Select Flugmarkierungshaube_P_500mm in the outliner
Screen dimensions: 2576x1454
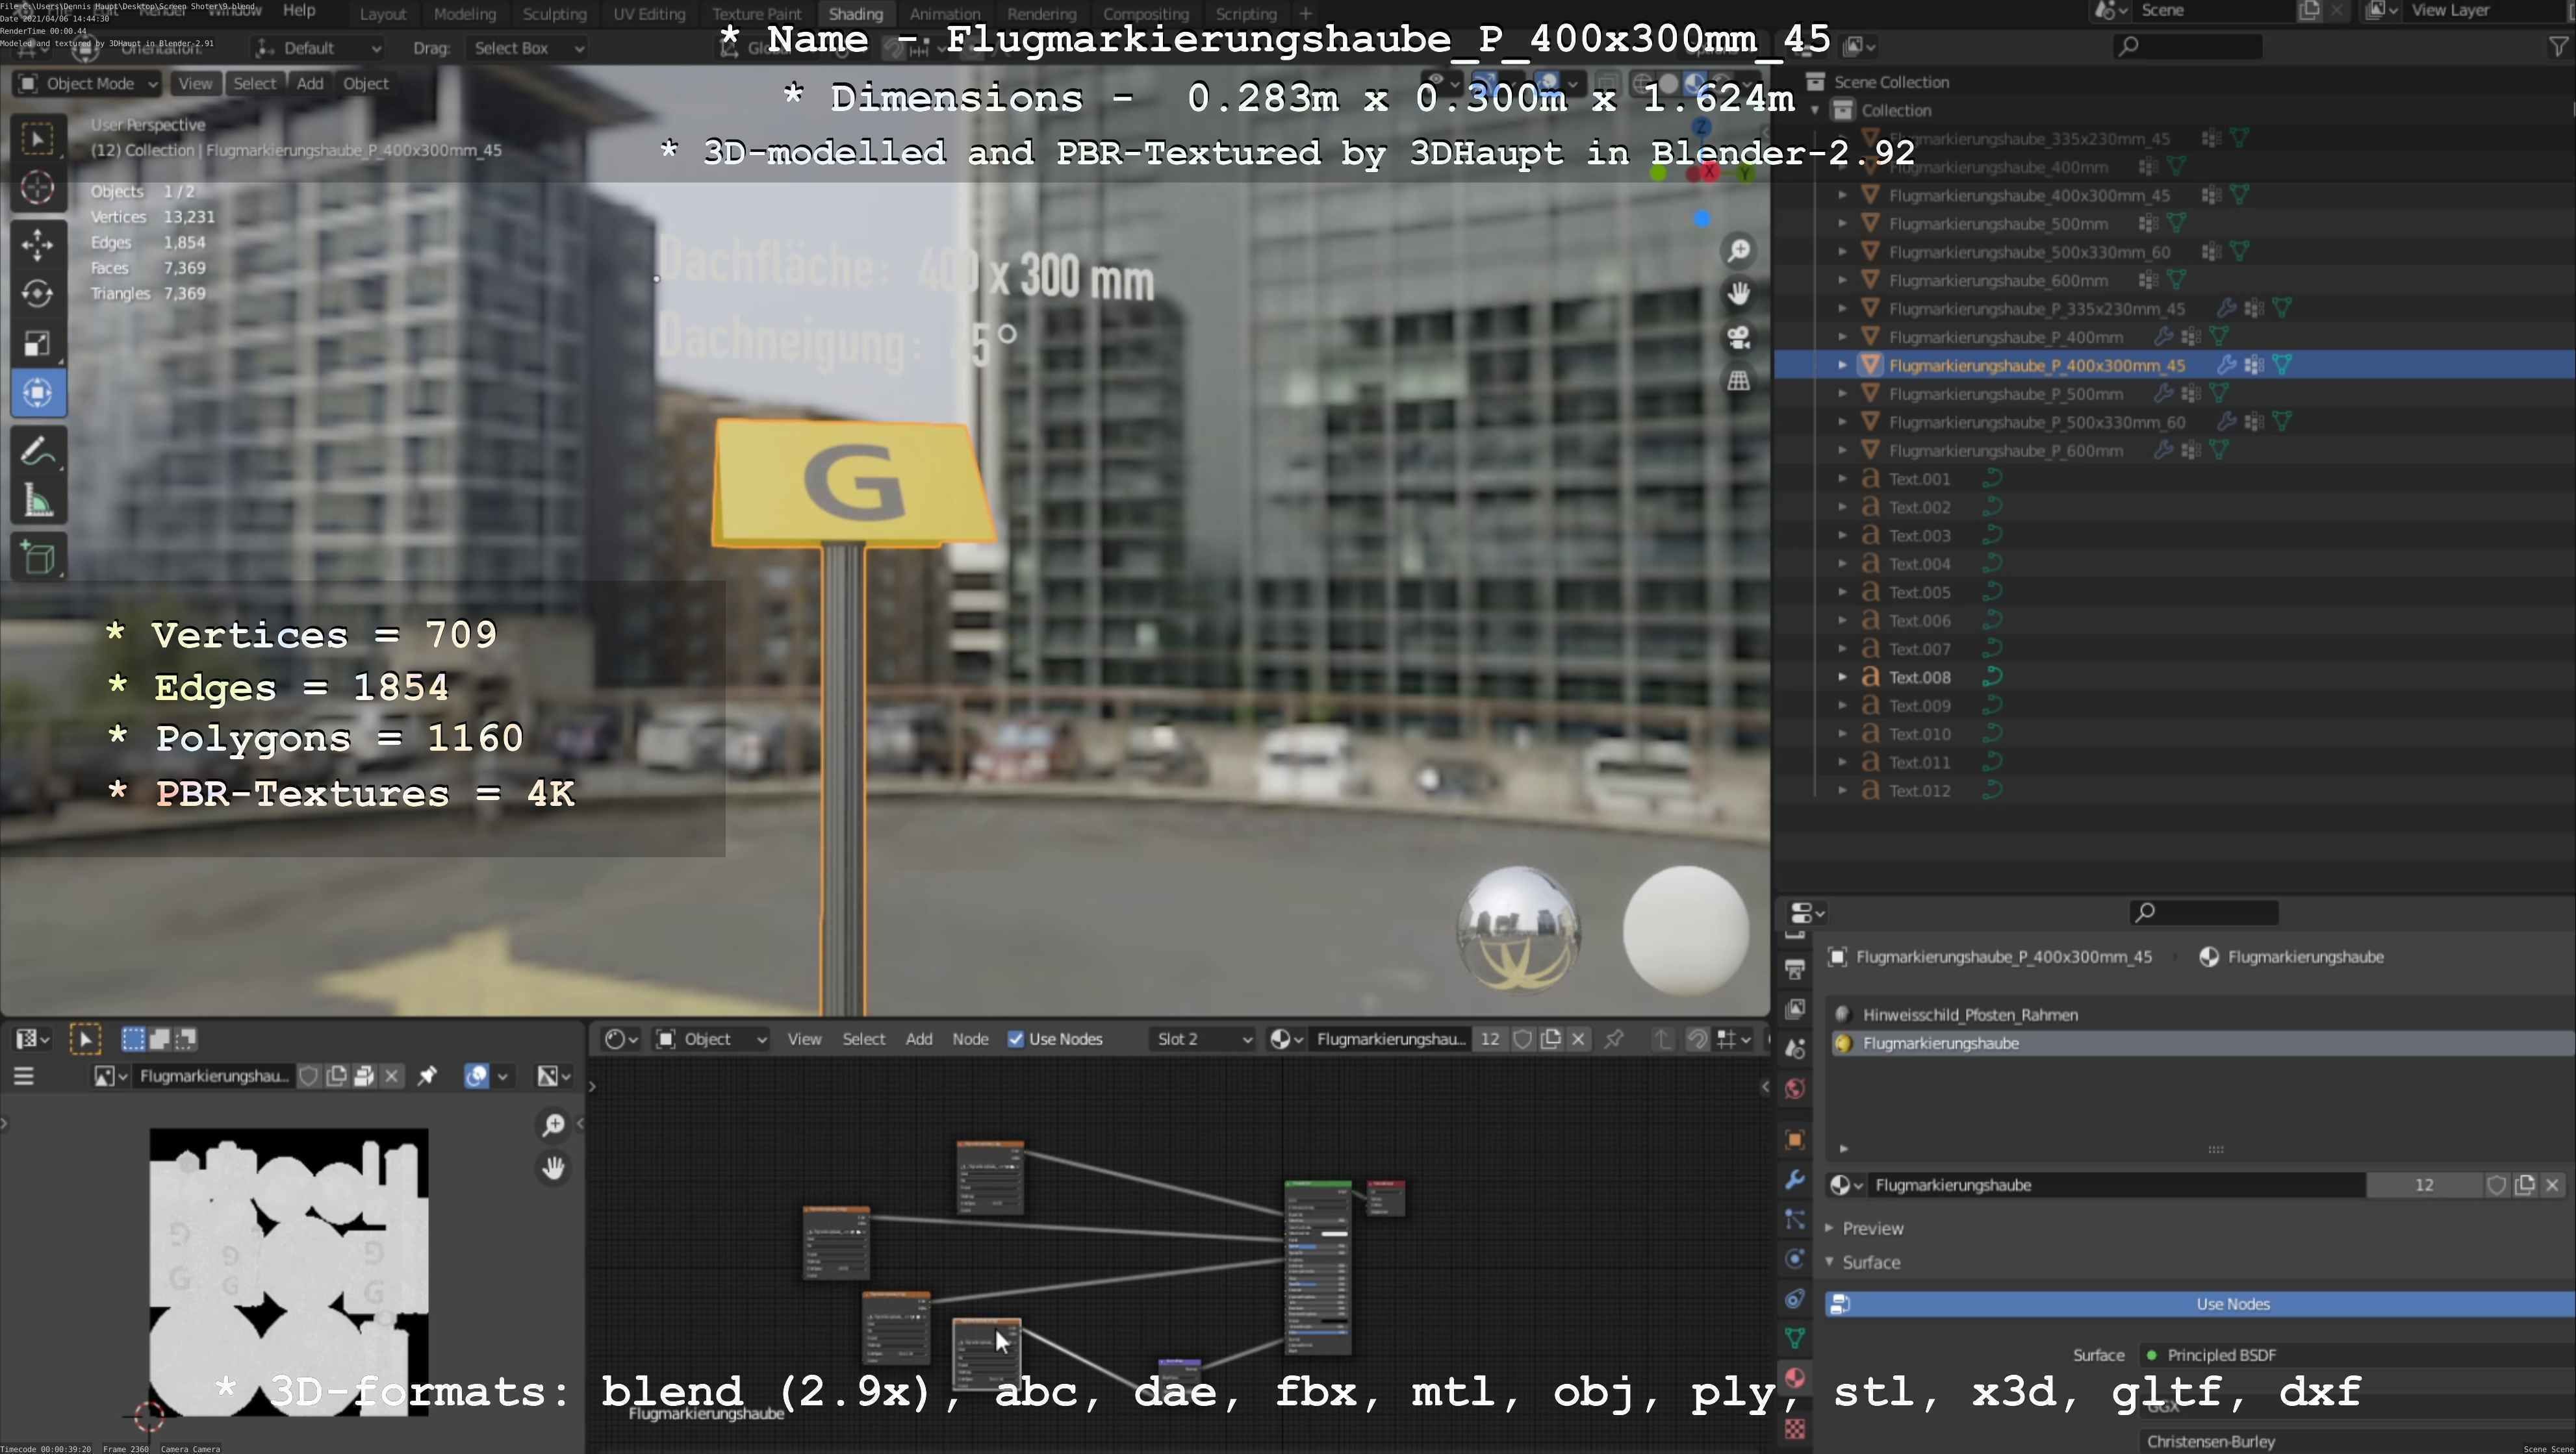2005,394
